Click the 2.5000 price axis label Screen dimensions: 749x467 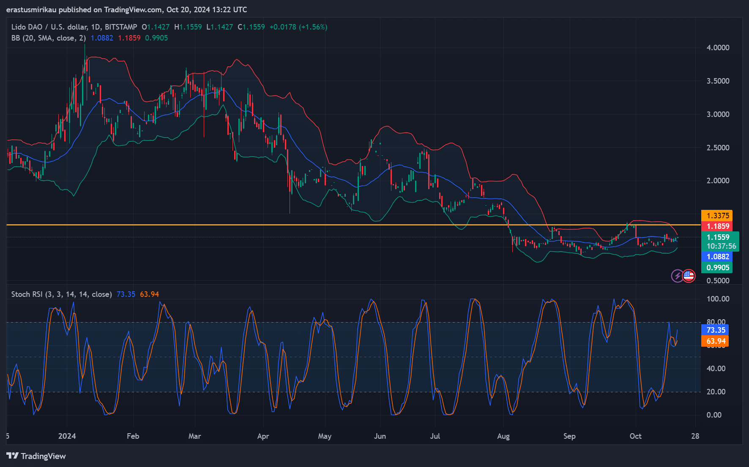tap(718, 148)
